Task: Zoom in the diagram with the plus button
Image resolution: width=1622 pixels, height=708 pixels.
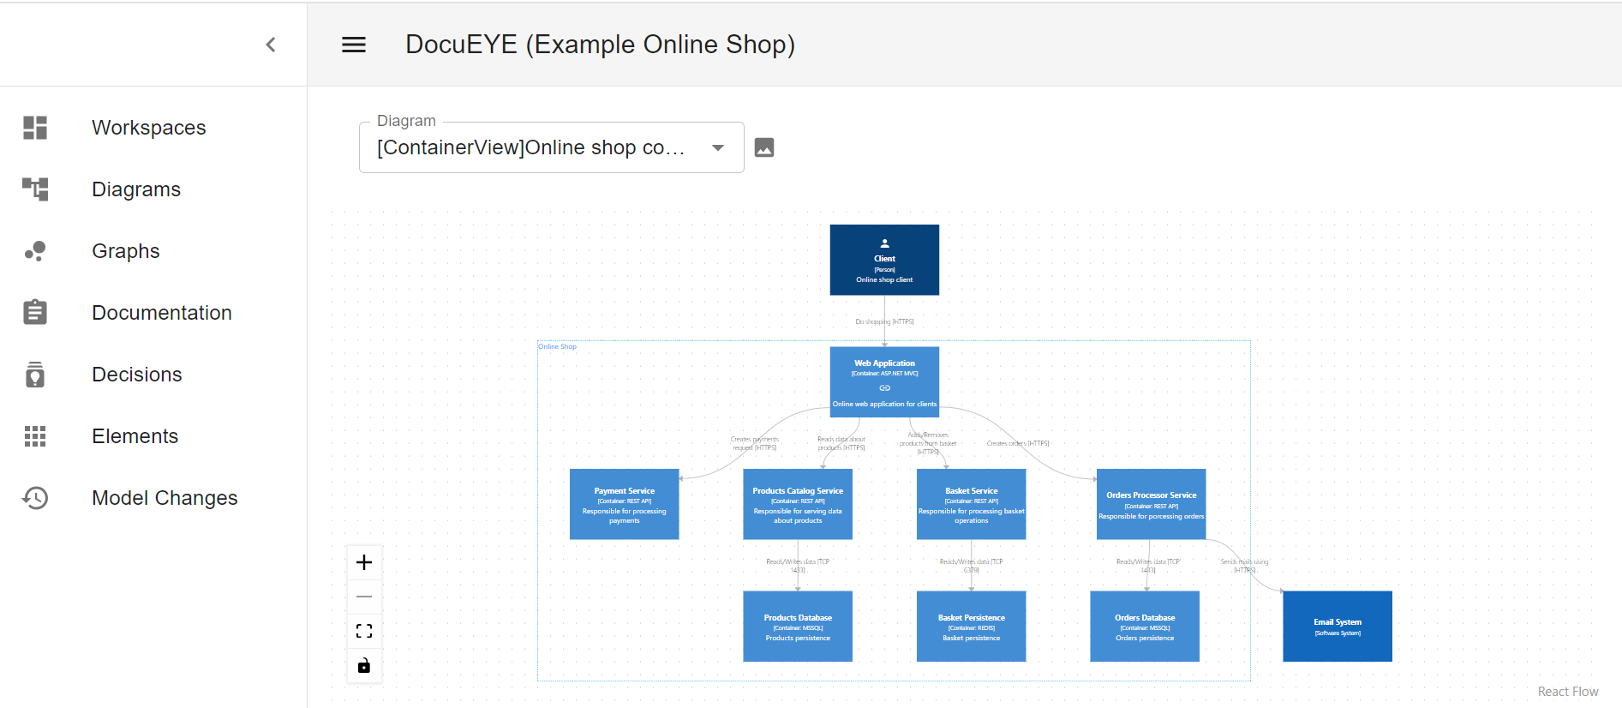Action: coord(364,562)
